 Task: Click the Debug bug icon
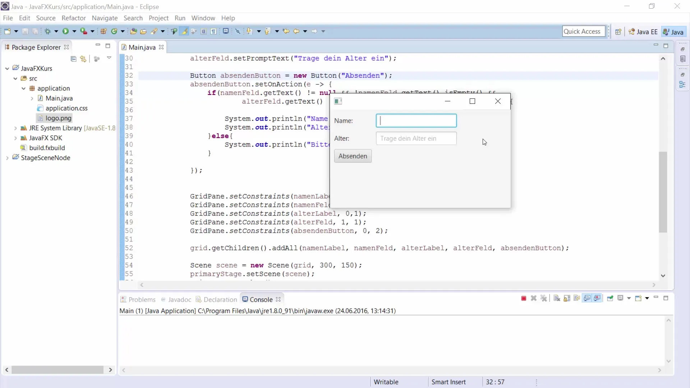(47, 31)
